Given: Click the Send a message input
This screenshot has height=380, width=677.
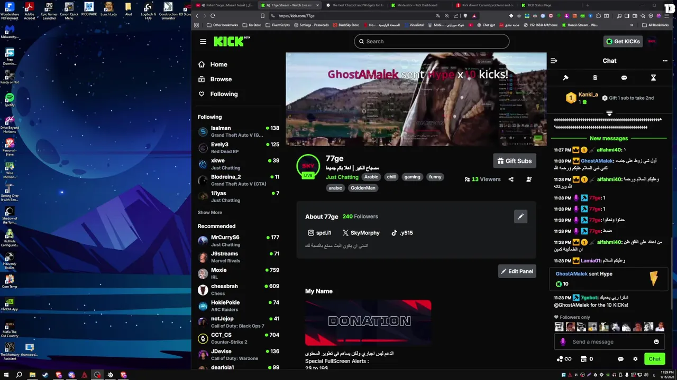Looking at the screenshot, I should pyautogui.click(x=608, y=342).
